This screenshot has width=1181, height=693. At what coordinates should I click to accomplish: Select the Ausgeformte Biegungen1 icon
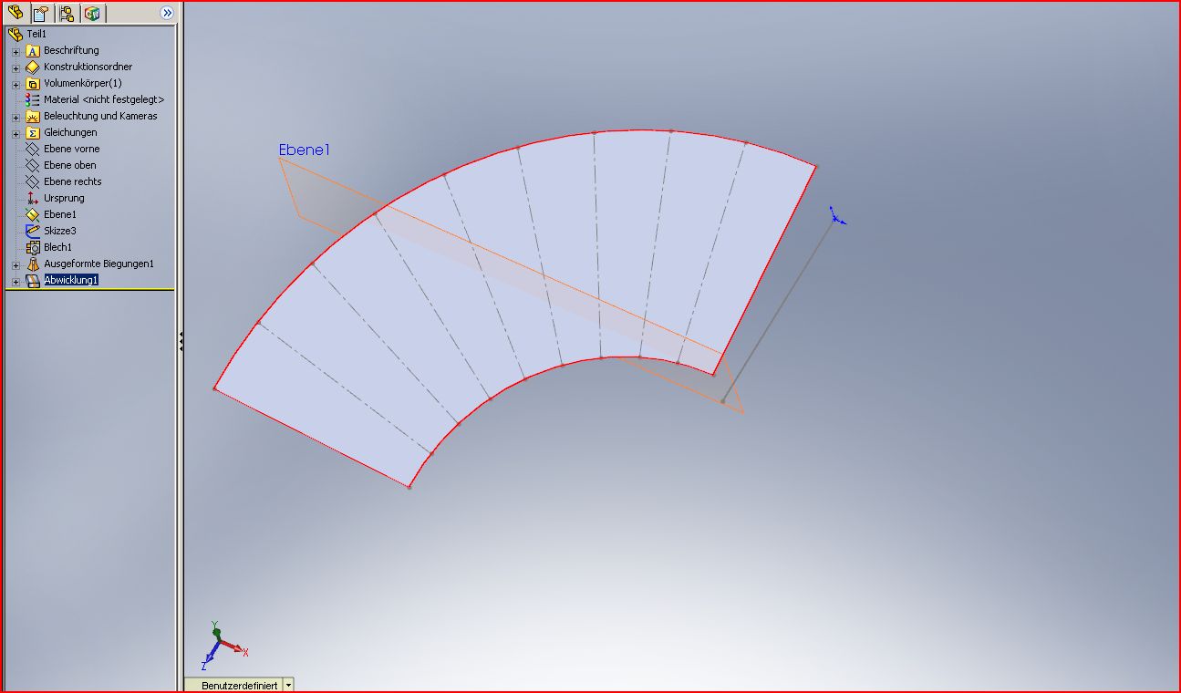coord(33,264)
